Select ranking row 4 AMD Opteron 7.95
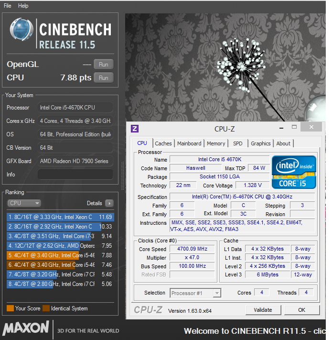The width and height of the screenshot is (332, 340). 60,246
